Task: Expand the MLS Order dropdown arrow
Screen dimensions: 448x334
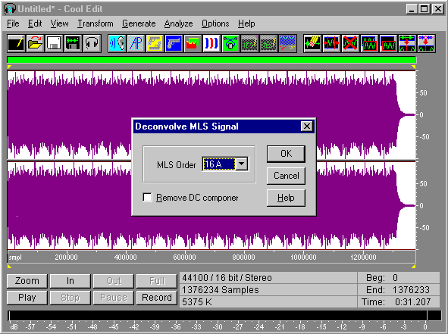Action: 242,164
